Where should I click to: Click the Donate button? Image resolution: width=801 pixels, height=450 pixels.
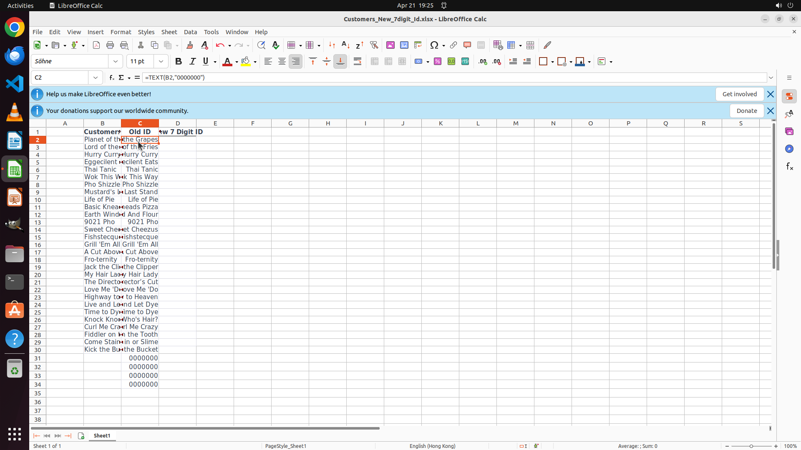click(x=746, y=111)
